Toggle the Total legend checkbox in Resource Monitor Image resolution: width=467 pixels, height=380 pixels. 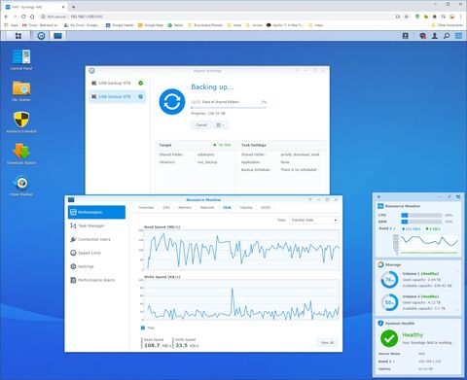coord(143,328)
